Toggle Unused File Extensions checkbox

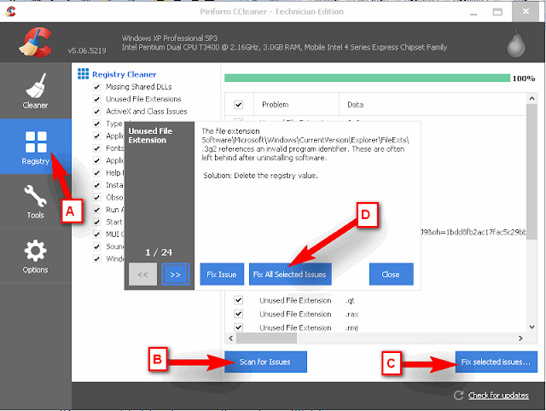pos(96,99)
